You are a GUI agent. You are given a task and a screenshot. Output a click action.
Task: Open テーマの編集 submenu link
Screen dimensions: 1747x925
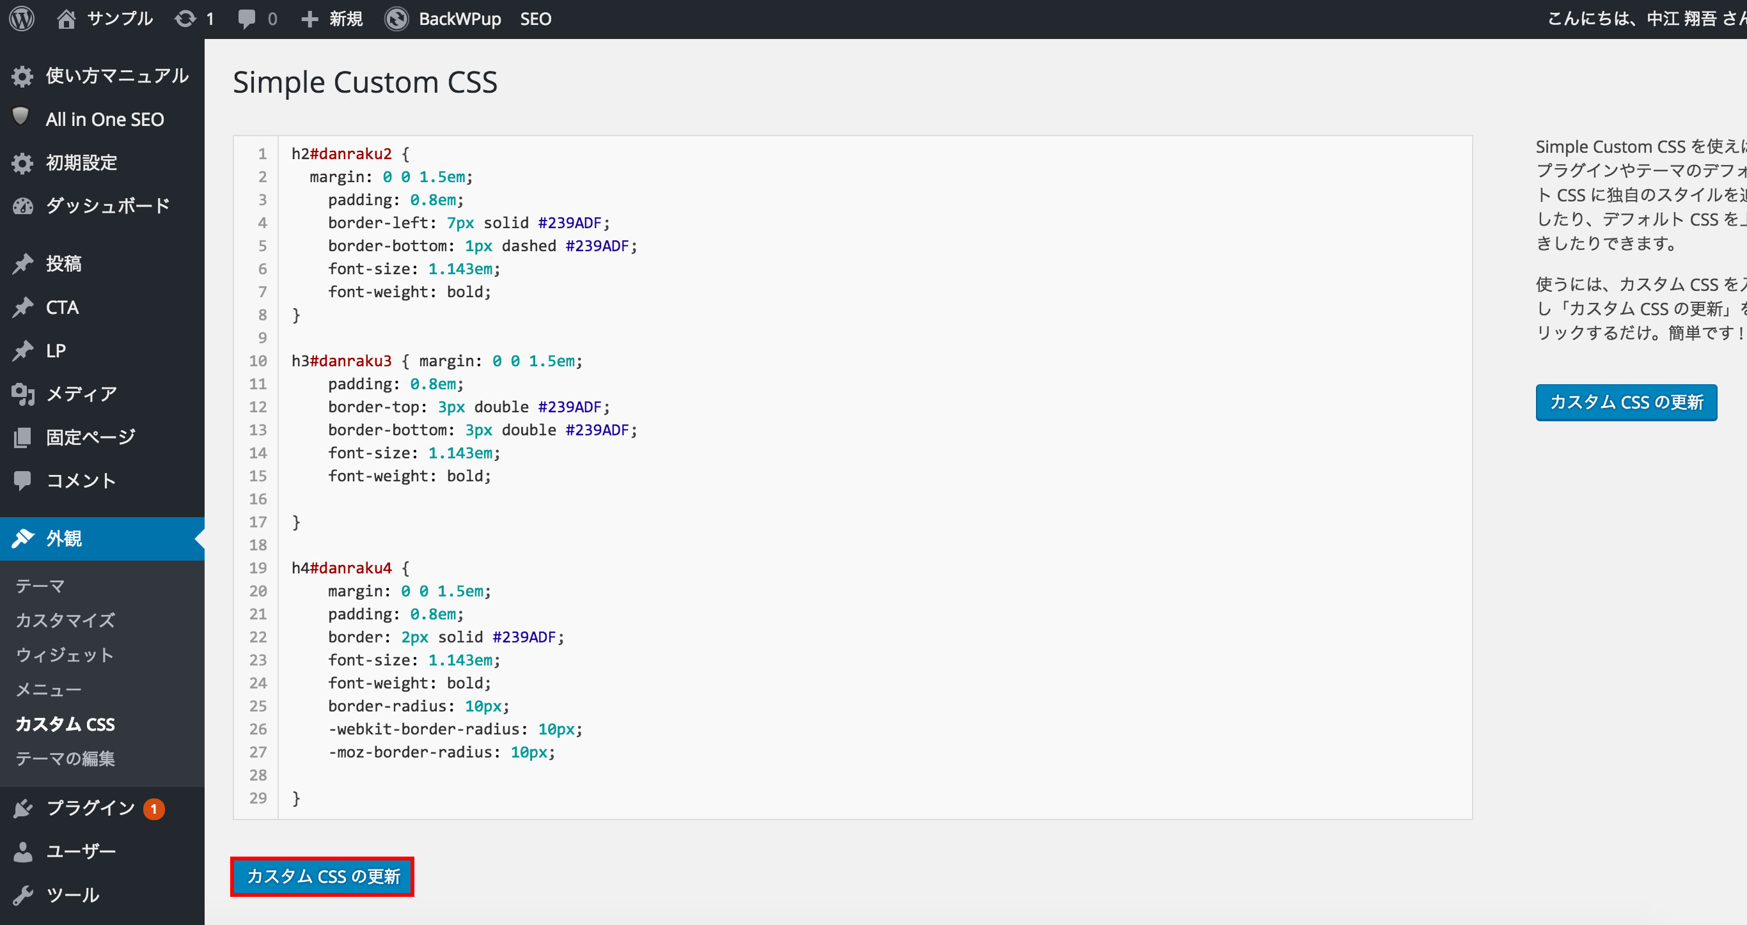[65, 758]
